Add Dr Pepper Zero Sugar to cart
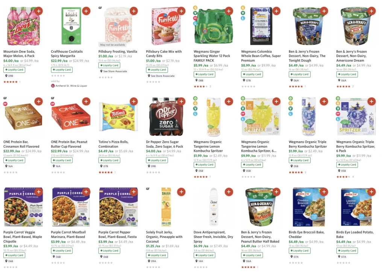This screenshot has height=275, width=385. [x=181, y=101]
